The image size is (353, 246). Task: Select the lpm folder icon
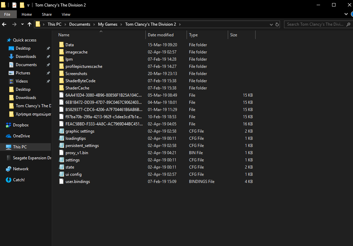(61, 59)
